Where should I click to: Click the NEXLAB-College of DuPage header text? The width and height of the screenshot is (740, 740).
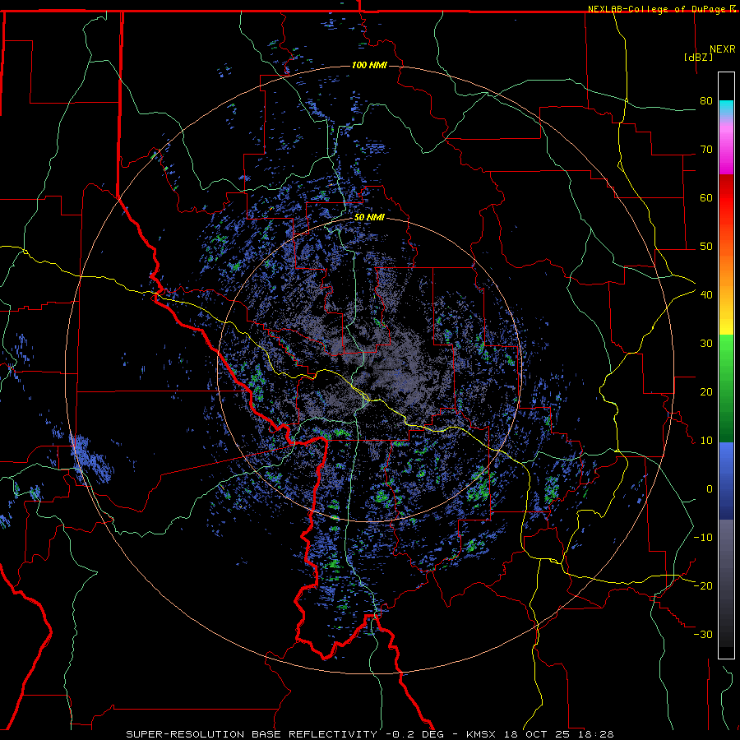pyautogui.click(x=656, y=9)
